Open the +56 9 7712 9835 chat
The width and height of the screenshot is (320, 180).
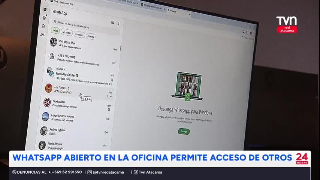pyautogui.click(x=82, y=59)
